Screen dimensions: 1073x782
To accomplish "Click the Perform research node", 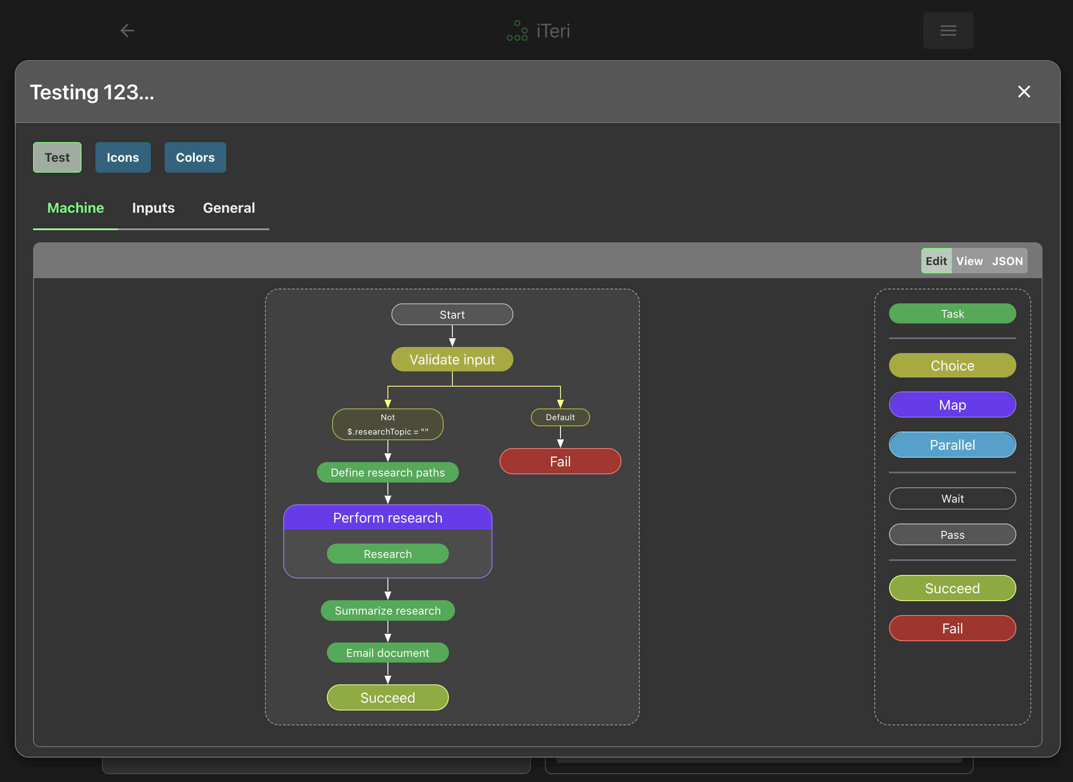I will 387,517.
